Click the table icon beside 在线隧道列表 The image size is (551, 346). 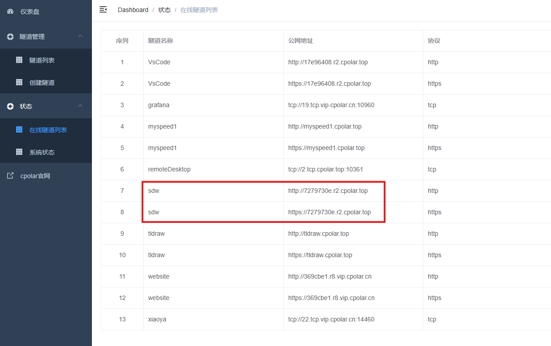tap(19, 129)
